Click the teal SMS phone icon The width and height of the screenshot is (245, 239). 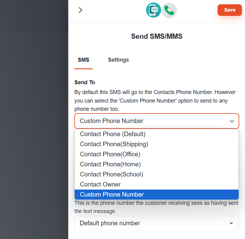tap(154, 10)
